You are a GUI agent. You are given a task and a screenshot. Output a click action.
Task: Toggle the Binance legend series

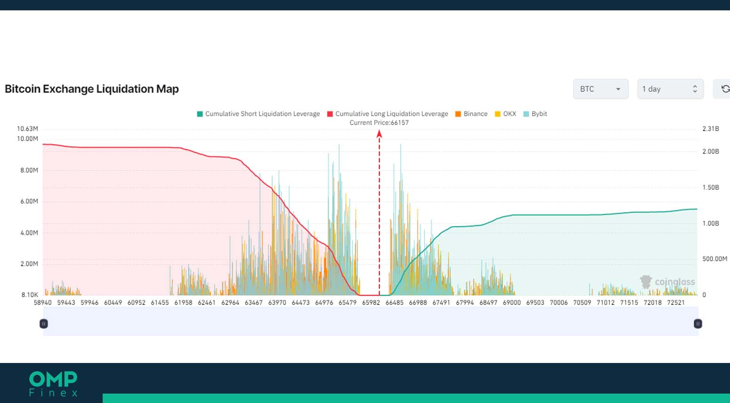(x=471, y=114)
